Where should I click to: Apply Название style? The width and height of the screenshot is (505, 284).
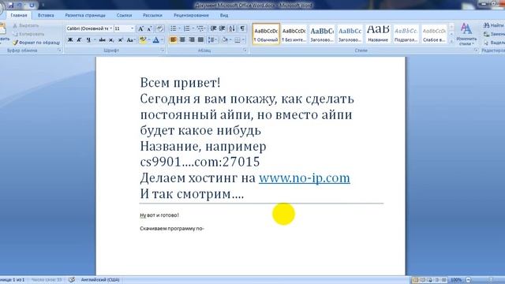tap(378, 34)
